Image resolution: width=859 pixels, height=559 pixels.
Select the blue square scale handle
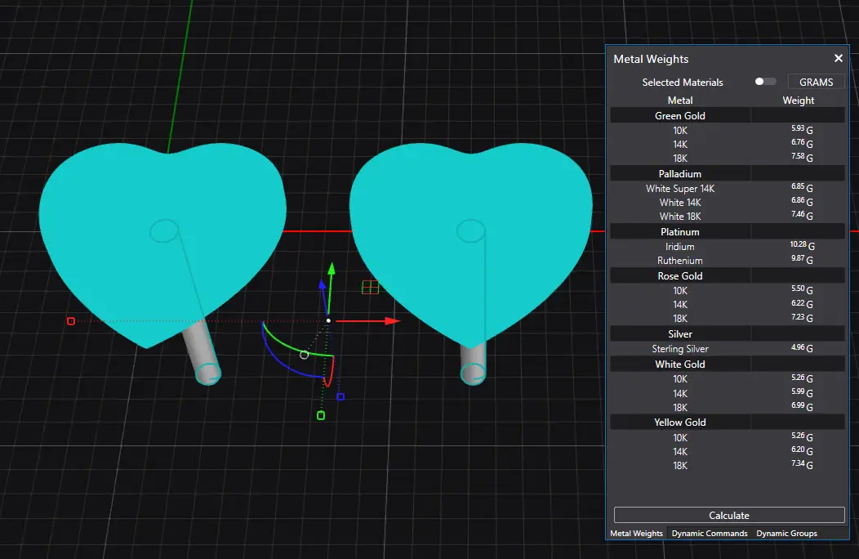[340, 397]
